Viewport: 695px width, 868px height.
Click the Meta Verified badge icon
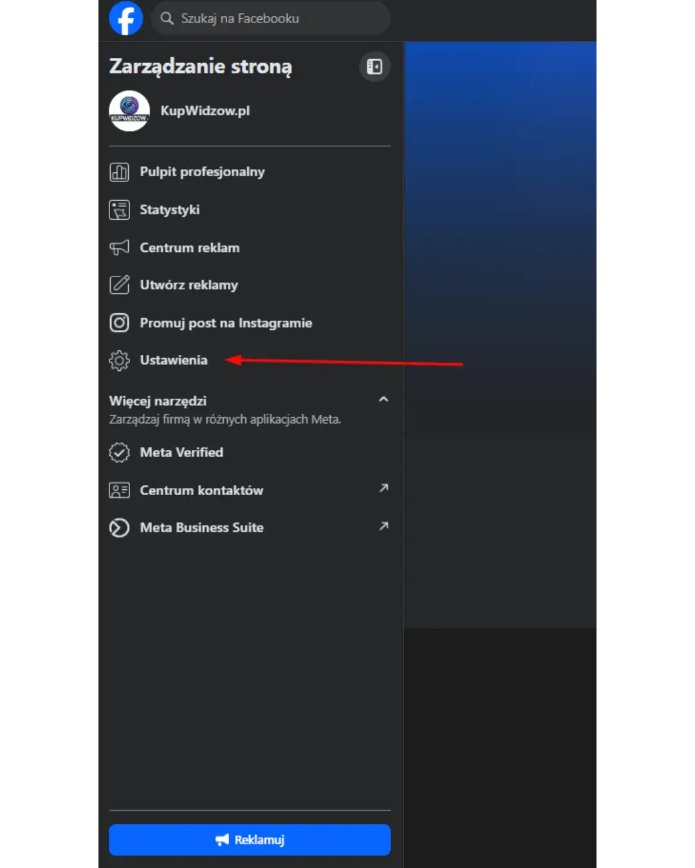point(119,453)
